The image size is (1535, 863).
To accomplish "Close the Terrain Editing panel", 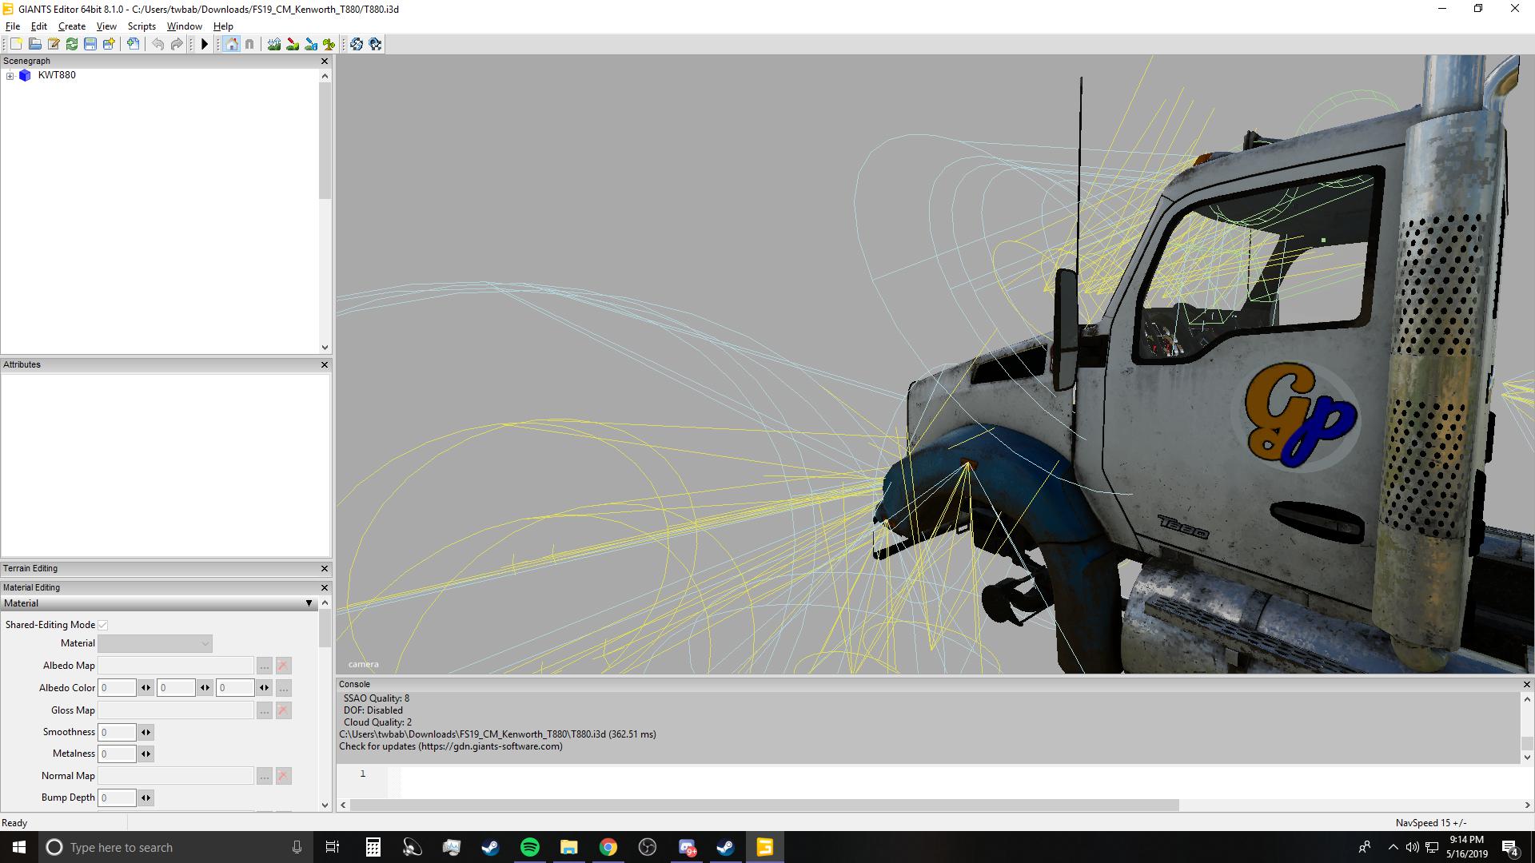I will coord(325,568).
